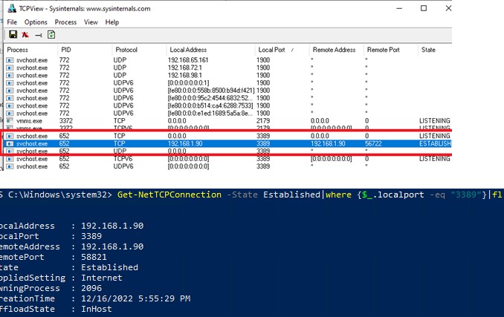Open the Options menu

point(36,22)
